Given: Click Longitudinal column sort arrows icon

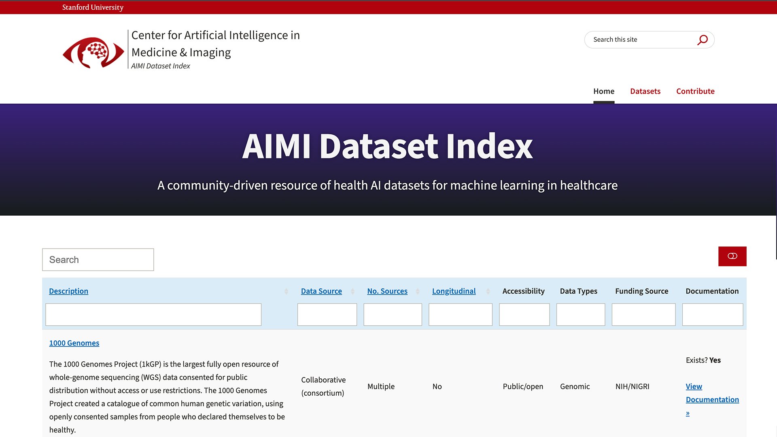Looking at the screenshot, I should [488, 291].
